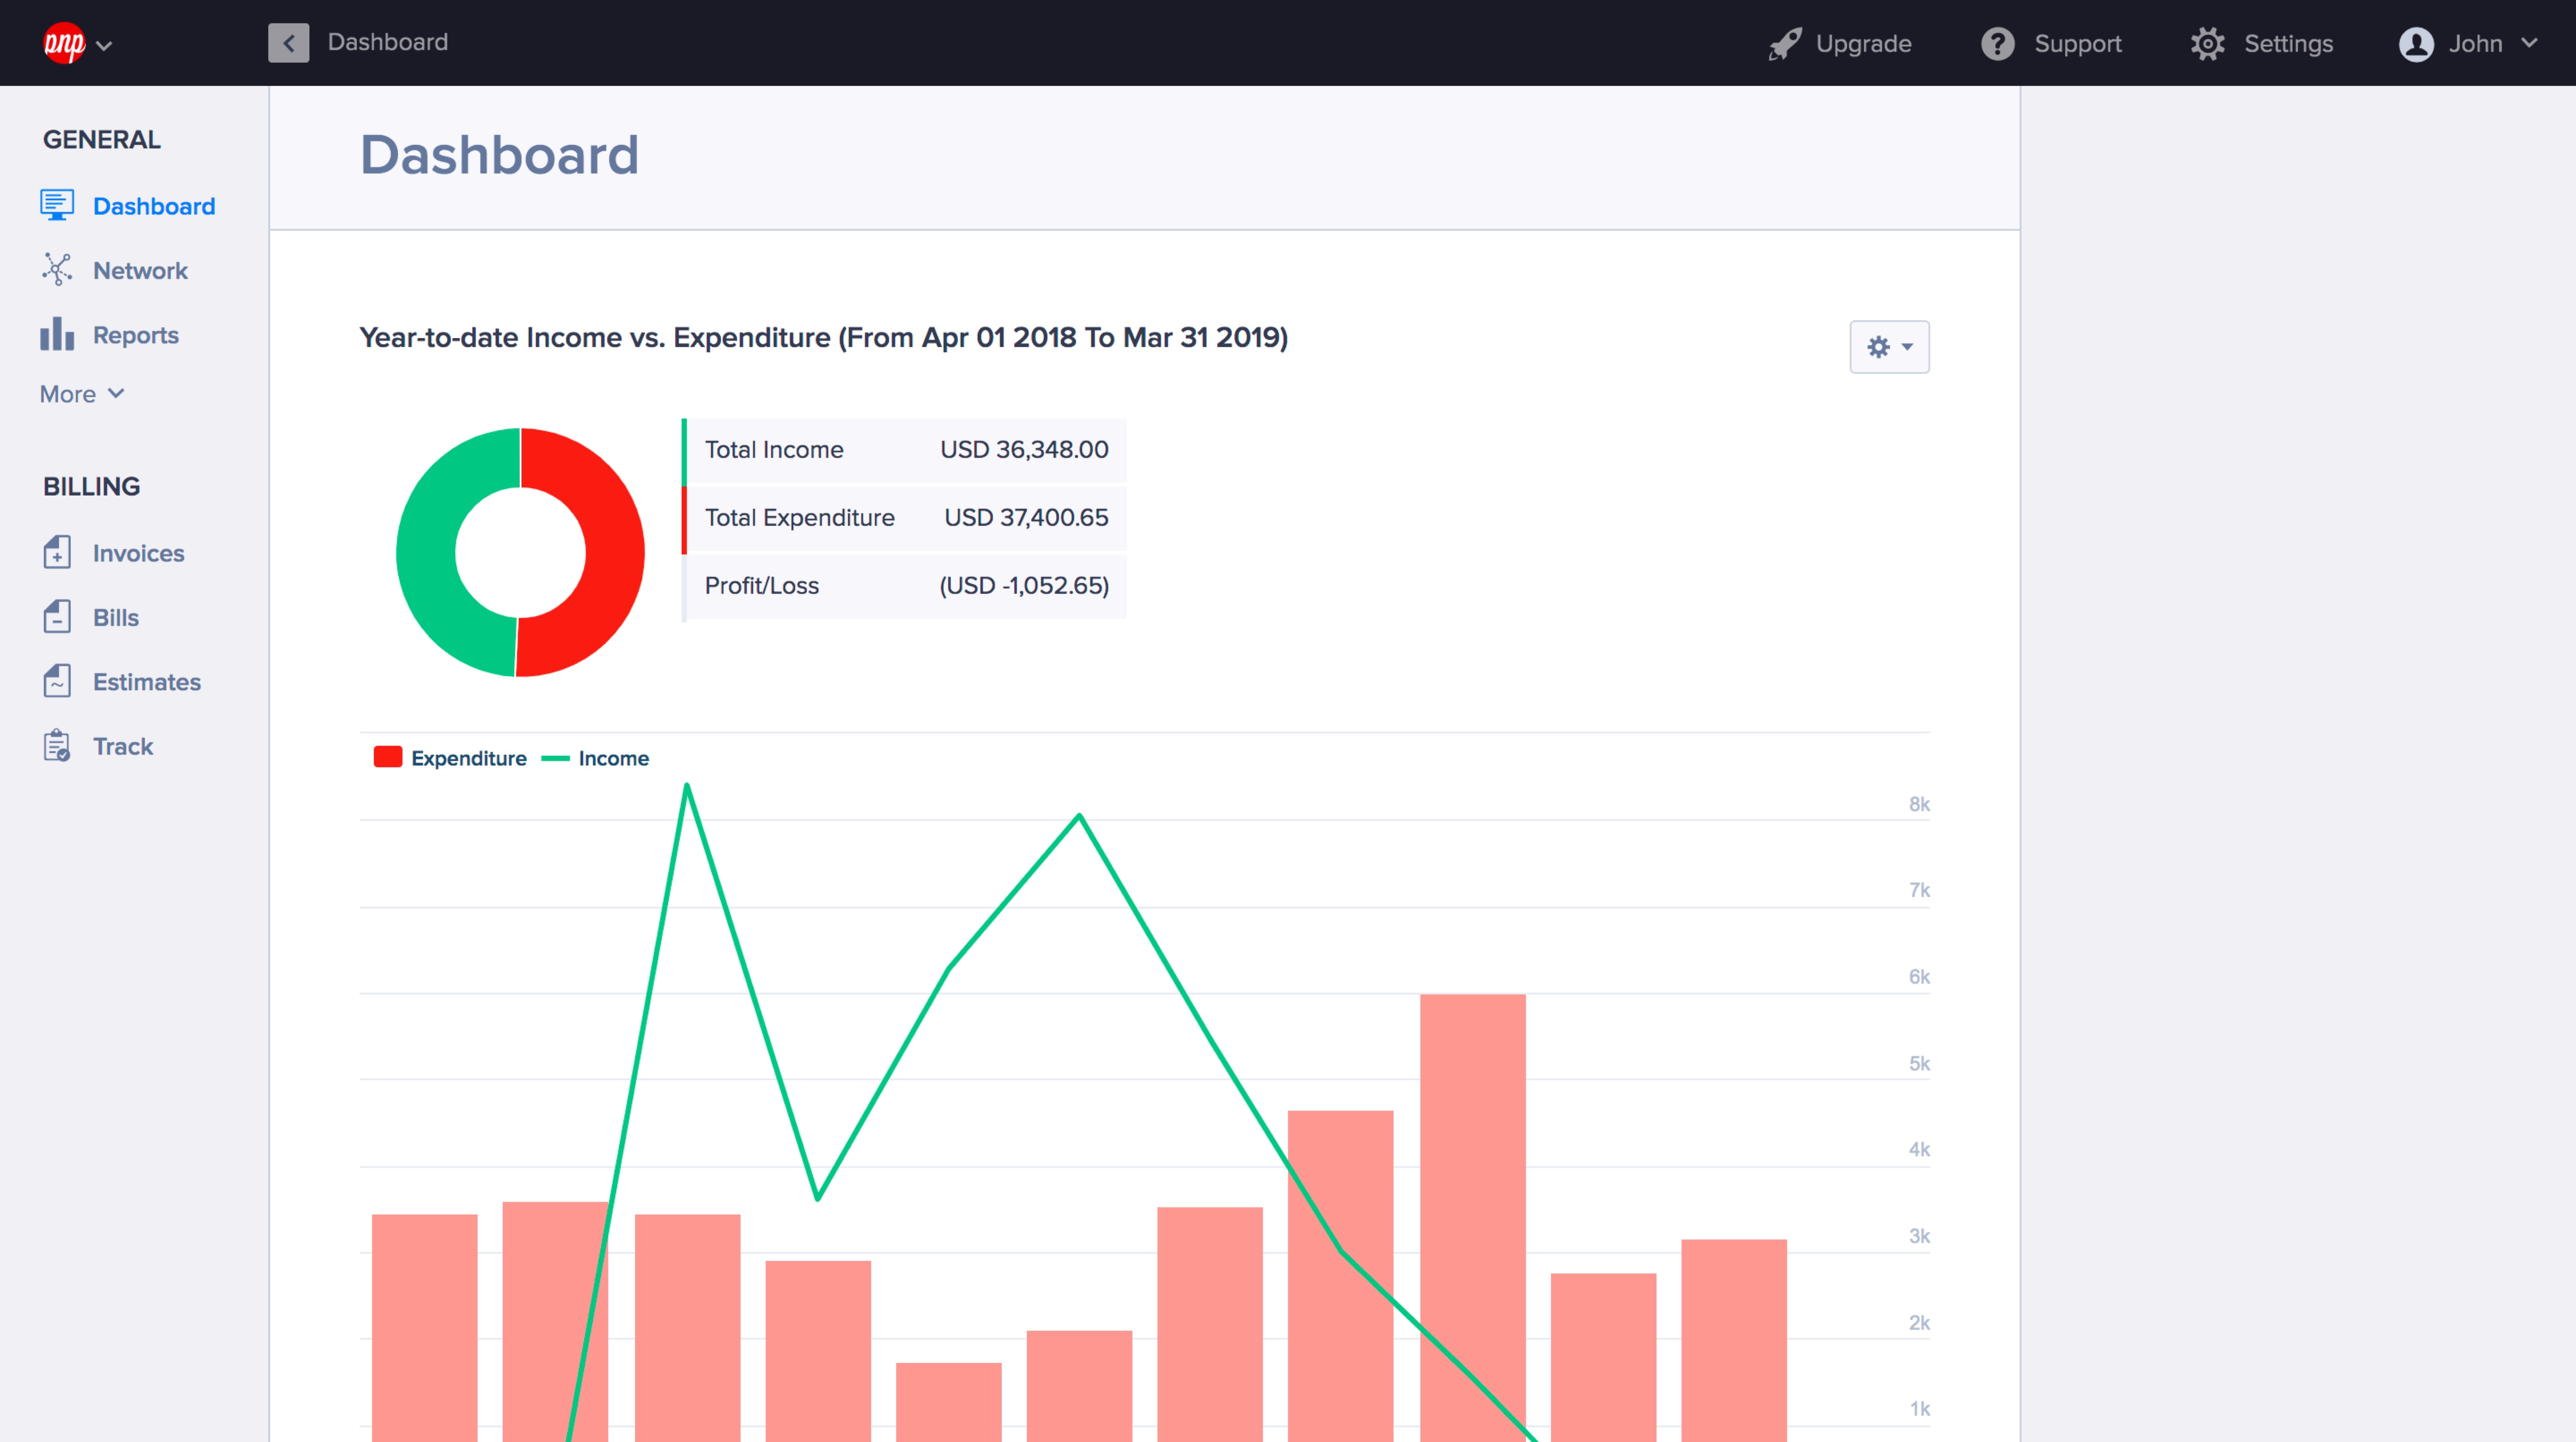Click the red company logo
2576x1442 pixels.
coord(64,43)
